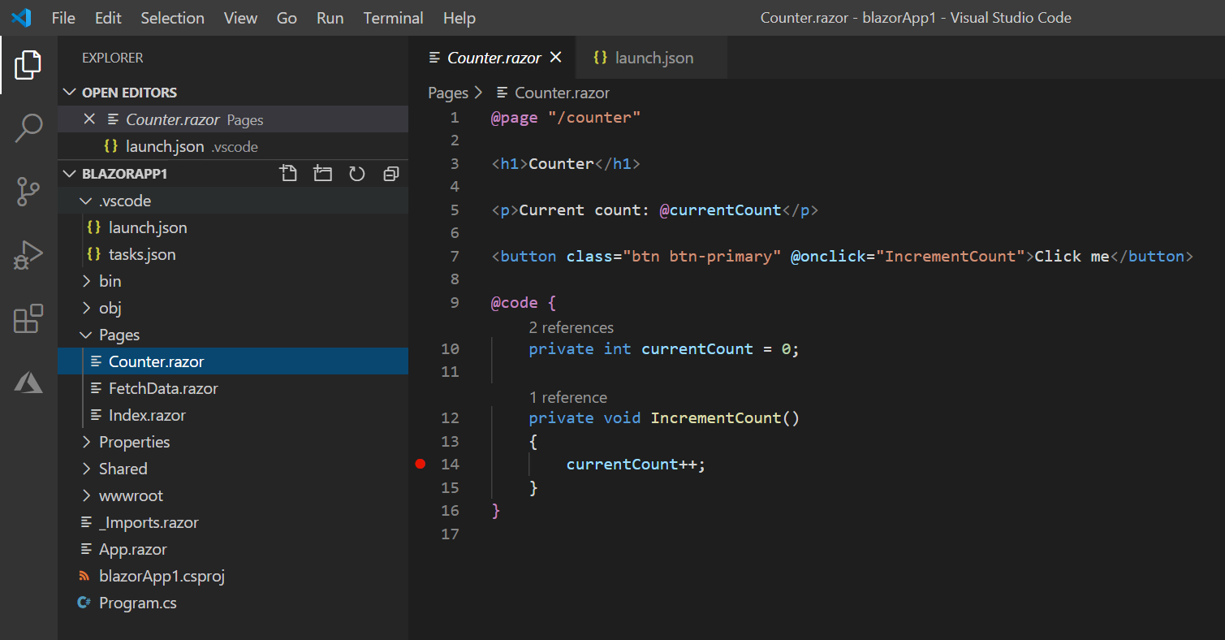Expand the bin folder
The width and height of the screenshot is (1225, 640).
[86, 281]
